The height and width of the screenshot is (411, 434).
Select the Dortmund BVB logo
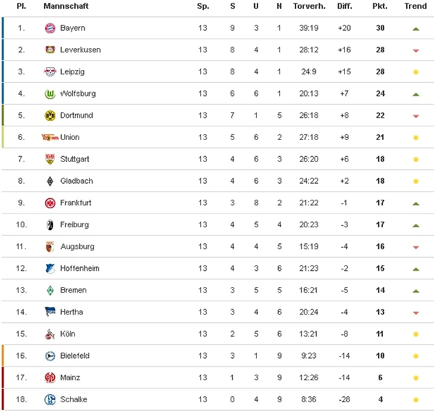pos(50,115)
